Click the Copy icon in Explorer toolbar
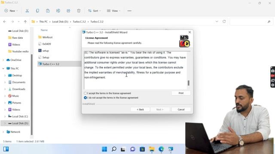275x154 pixels. [37, 11]
